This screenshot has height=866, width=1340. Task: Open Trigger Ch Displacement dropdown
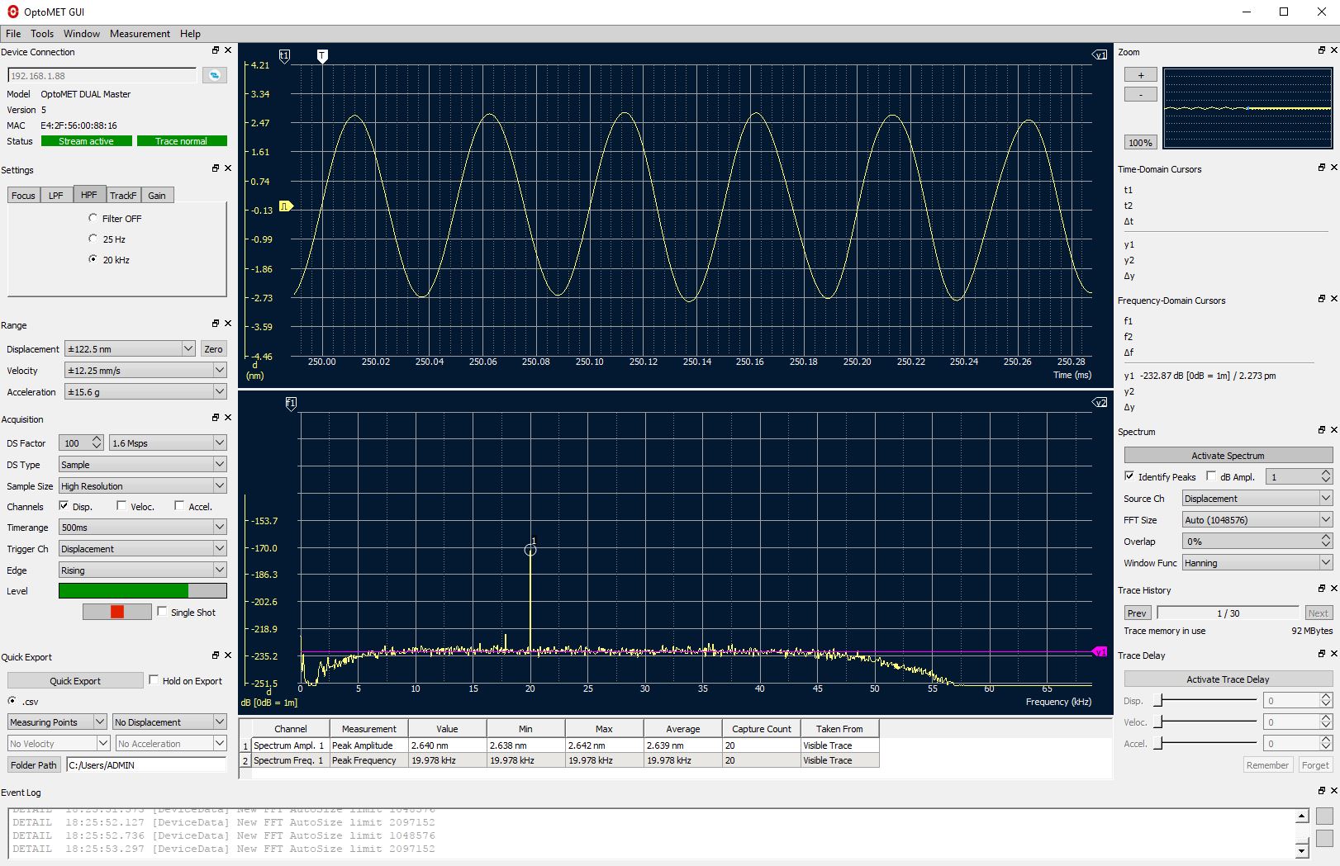coord(142,549)
